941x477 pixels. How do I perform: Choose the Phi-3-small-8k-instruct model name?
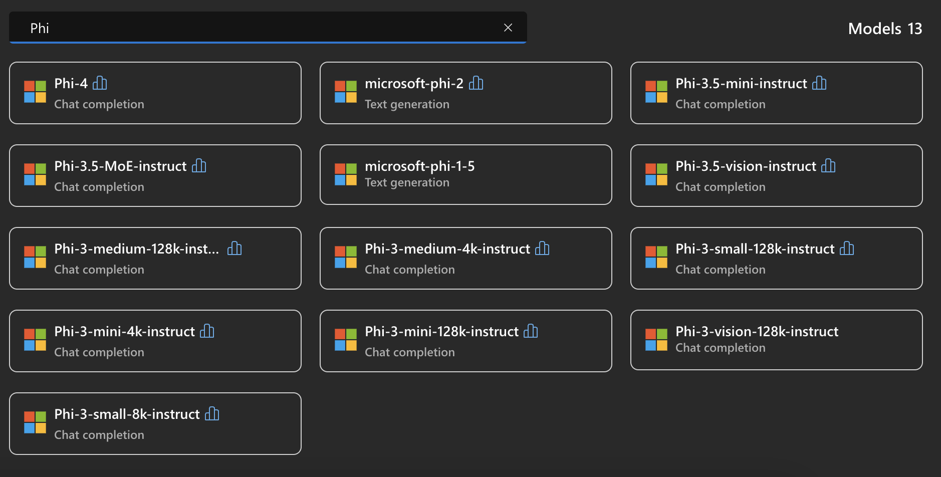(x=127, y=414)
